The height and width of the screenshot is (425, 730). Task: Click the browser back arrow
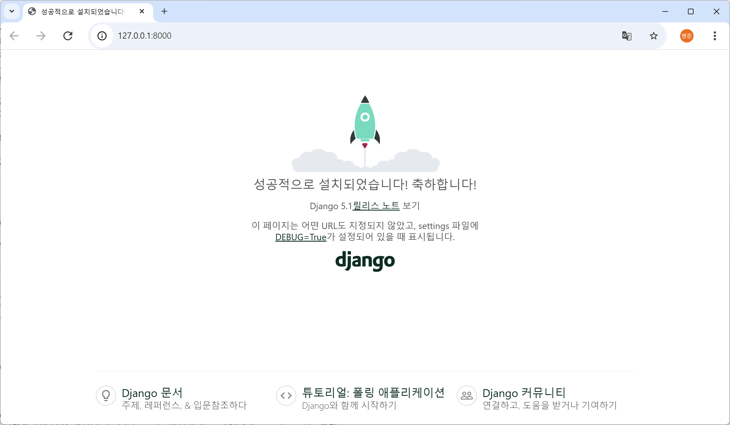[x=14, y=36]
